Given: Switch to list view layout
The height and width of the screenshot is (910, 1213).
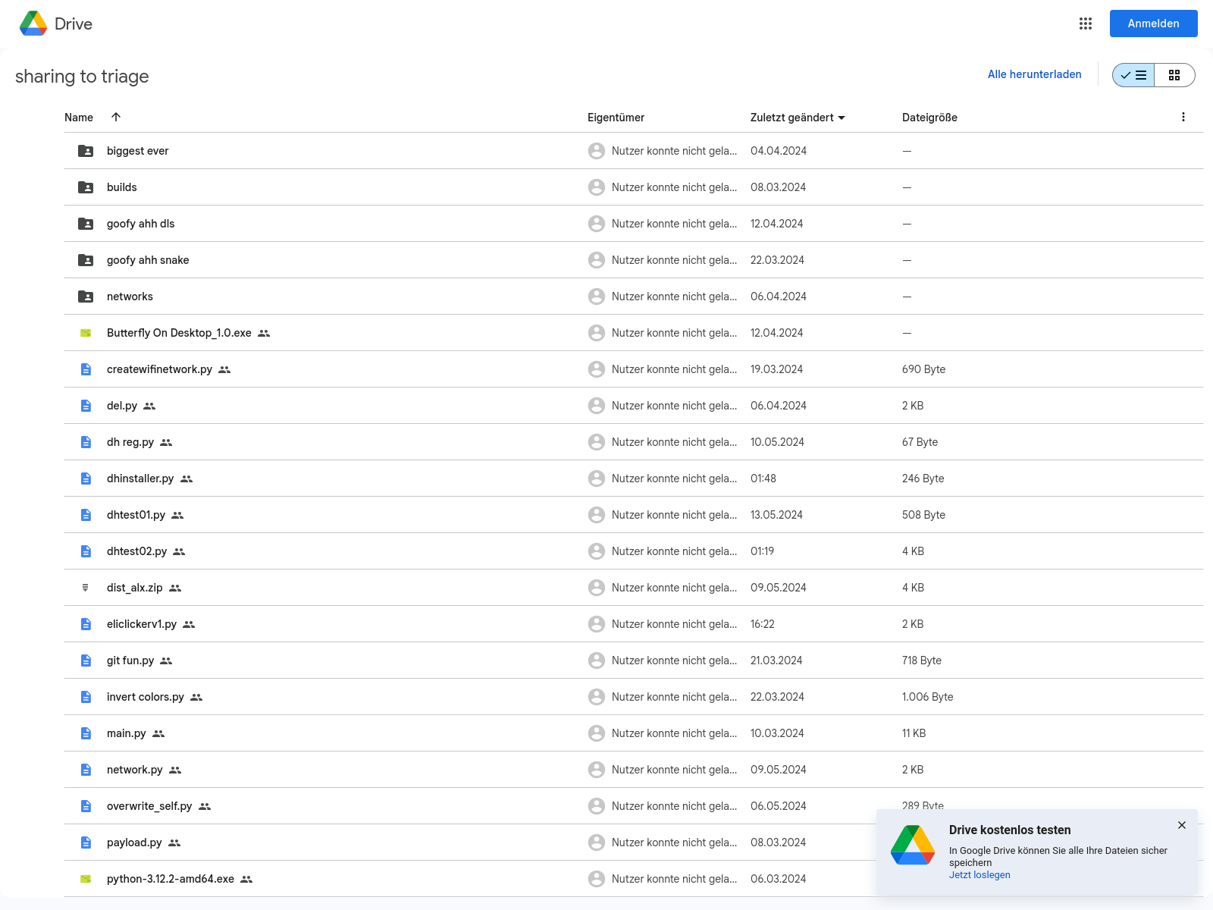Looking at the screenshot, I should [x=1133, y=75].
